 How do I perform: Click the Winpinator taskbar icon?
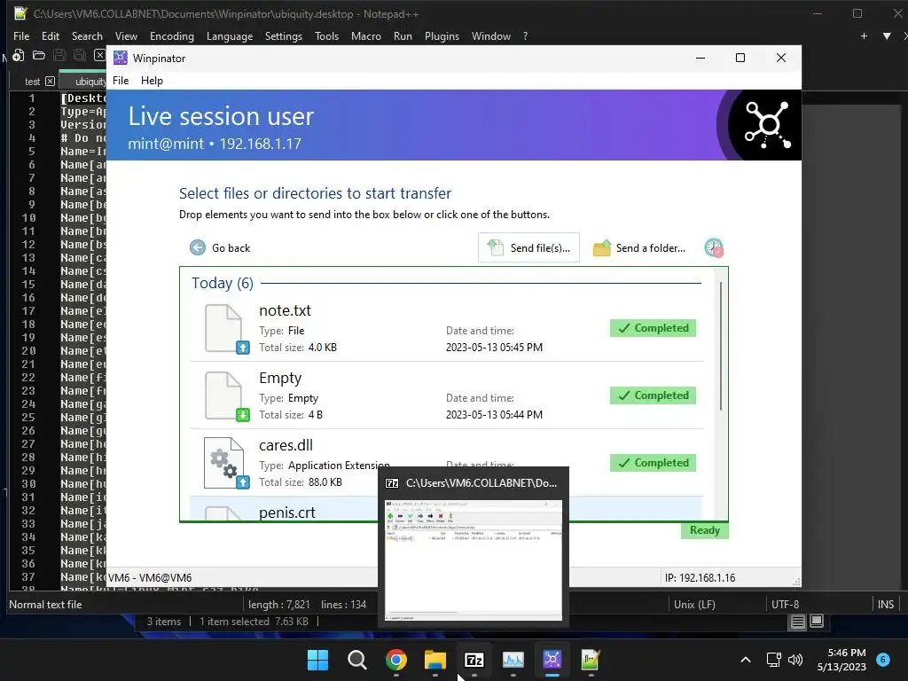coord(552,660)
